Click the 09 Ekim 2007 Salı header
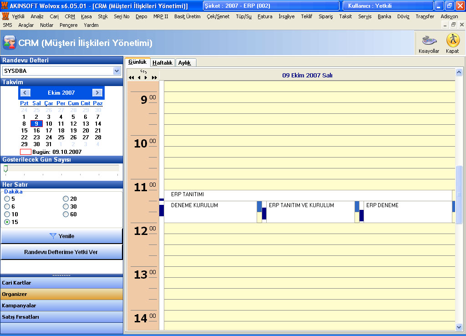Image resolution: width=466 pixels, height=336 pixels. click(307, 76)
